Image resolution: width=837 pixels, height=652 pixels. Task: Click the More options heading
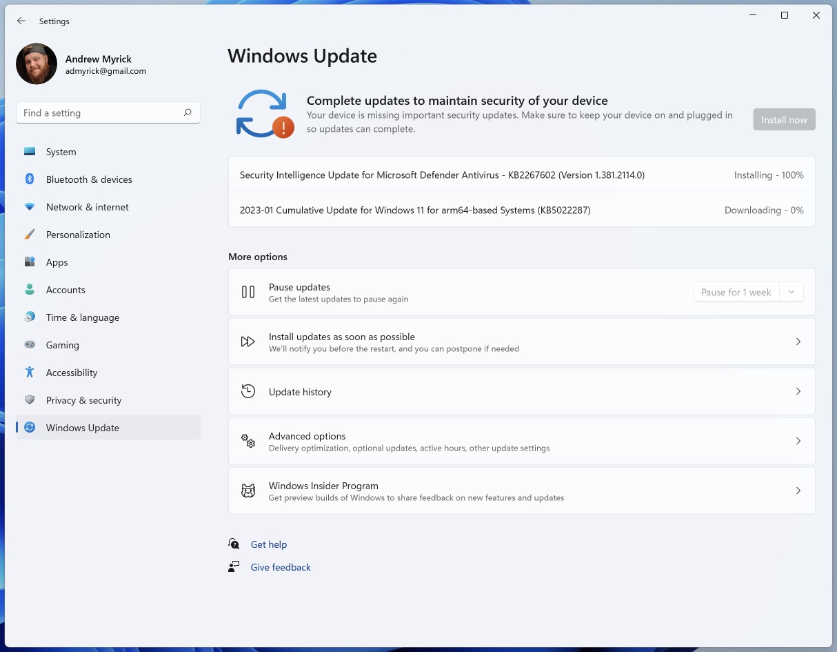(x=258, y=257)
